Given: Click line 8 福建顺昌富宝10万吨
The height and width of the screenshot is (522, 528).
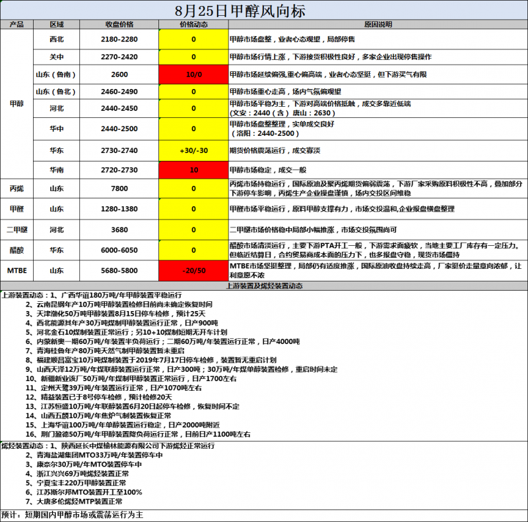Looking at the screenshot, I should pyautogui.click(x=151, y=360).
